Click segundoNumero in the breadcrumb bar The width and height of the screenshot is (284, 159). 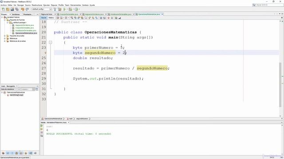(82, 119)
